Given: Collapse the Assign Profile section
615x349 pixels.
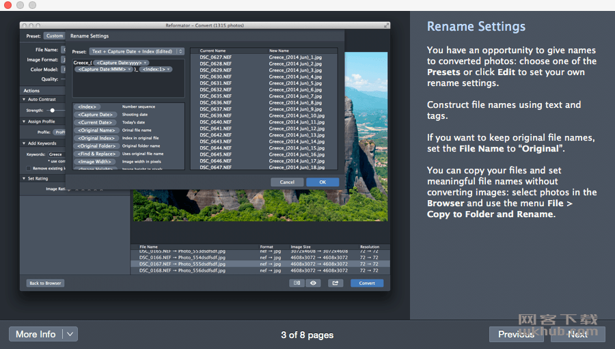Looking at the screenshot, I should point(24,122).
